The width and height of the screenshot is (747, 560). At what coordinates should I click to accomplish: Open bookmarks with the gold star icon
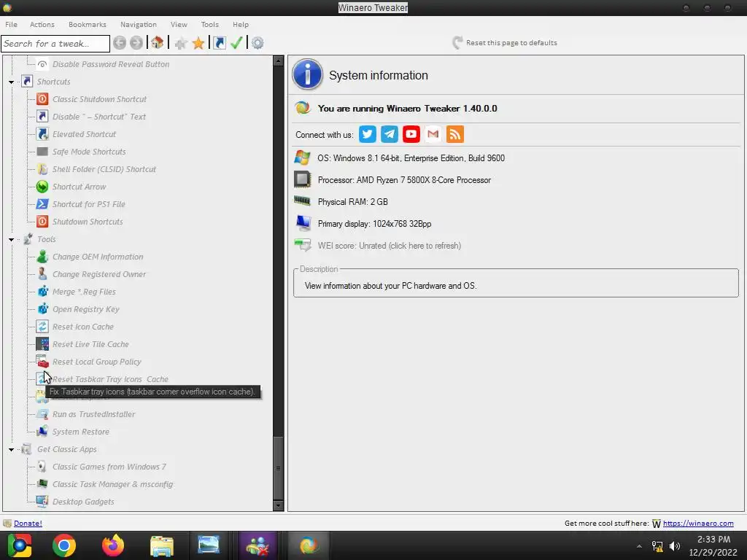[x=198, y=43]
